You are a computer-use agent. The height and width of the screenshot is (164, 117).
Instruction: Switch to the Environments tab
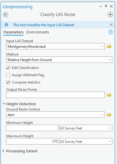(x=38, y=32)
